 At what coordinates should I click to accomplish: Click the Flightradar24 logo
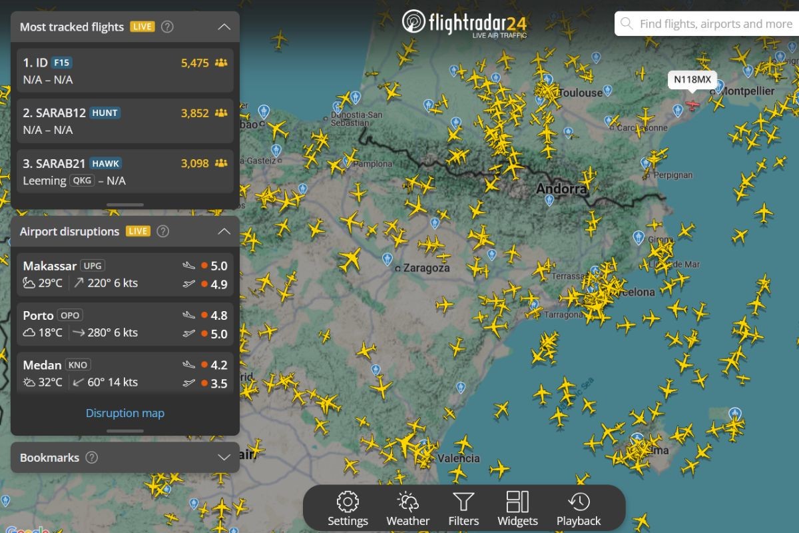[464, 23]
